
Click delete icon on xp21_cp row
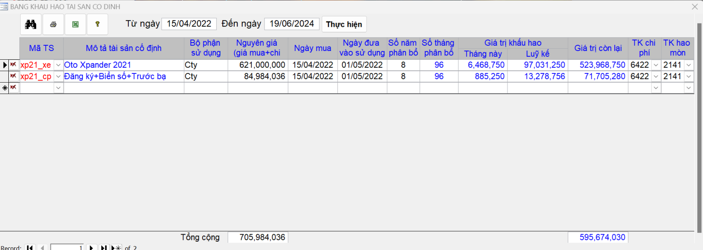14,76
